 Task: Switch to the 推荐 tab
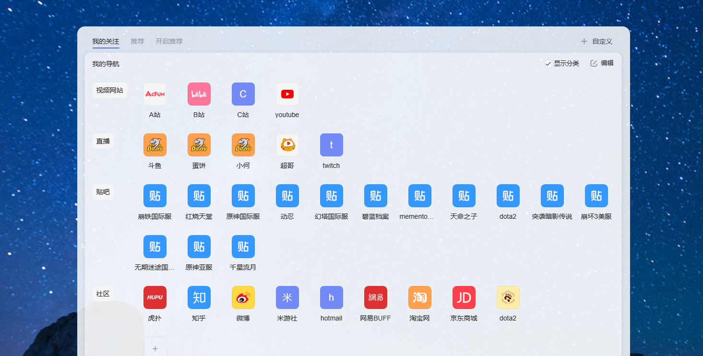click(x=137, y=41)
